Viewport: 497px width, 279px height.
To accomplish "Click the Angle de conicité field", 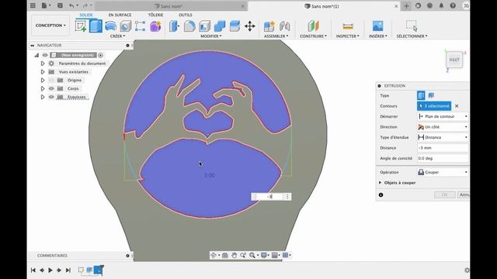I will [443, 158].
